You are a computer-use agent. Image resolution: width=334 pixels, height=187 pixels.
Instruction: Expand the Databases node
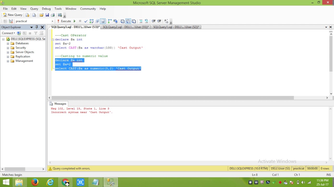pos(8,44)
